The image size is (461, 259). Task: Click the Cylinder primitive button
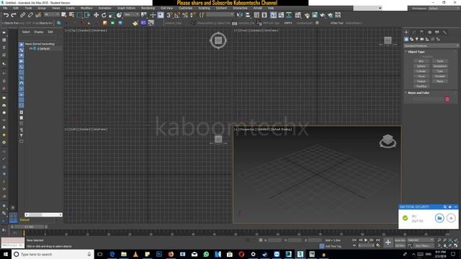click(421, 71)
